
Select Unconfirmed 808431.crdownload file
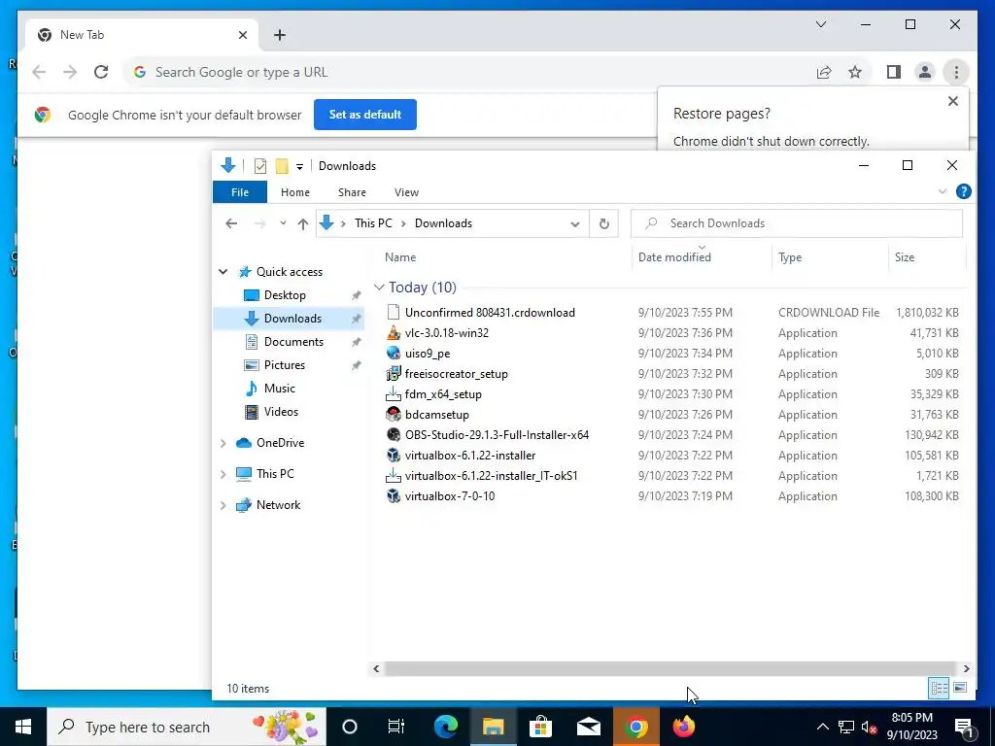[490, 312]
